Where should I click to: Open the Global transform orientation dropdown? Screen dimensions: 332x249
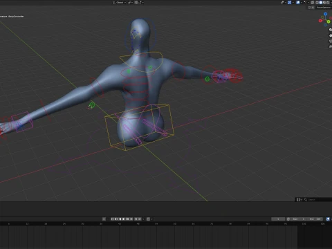click(119, 2)
